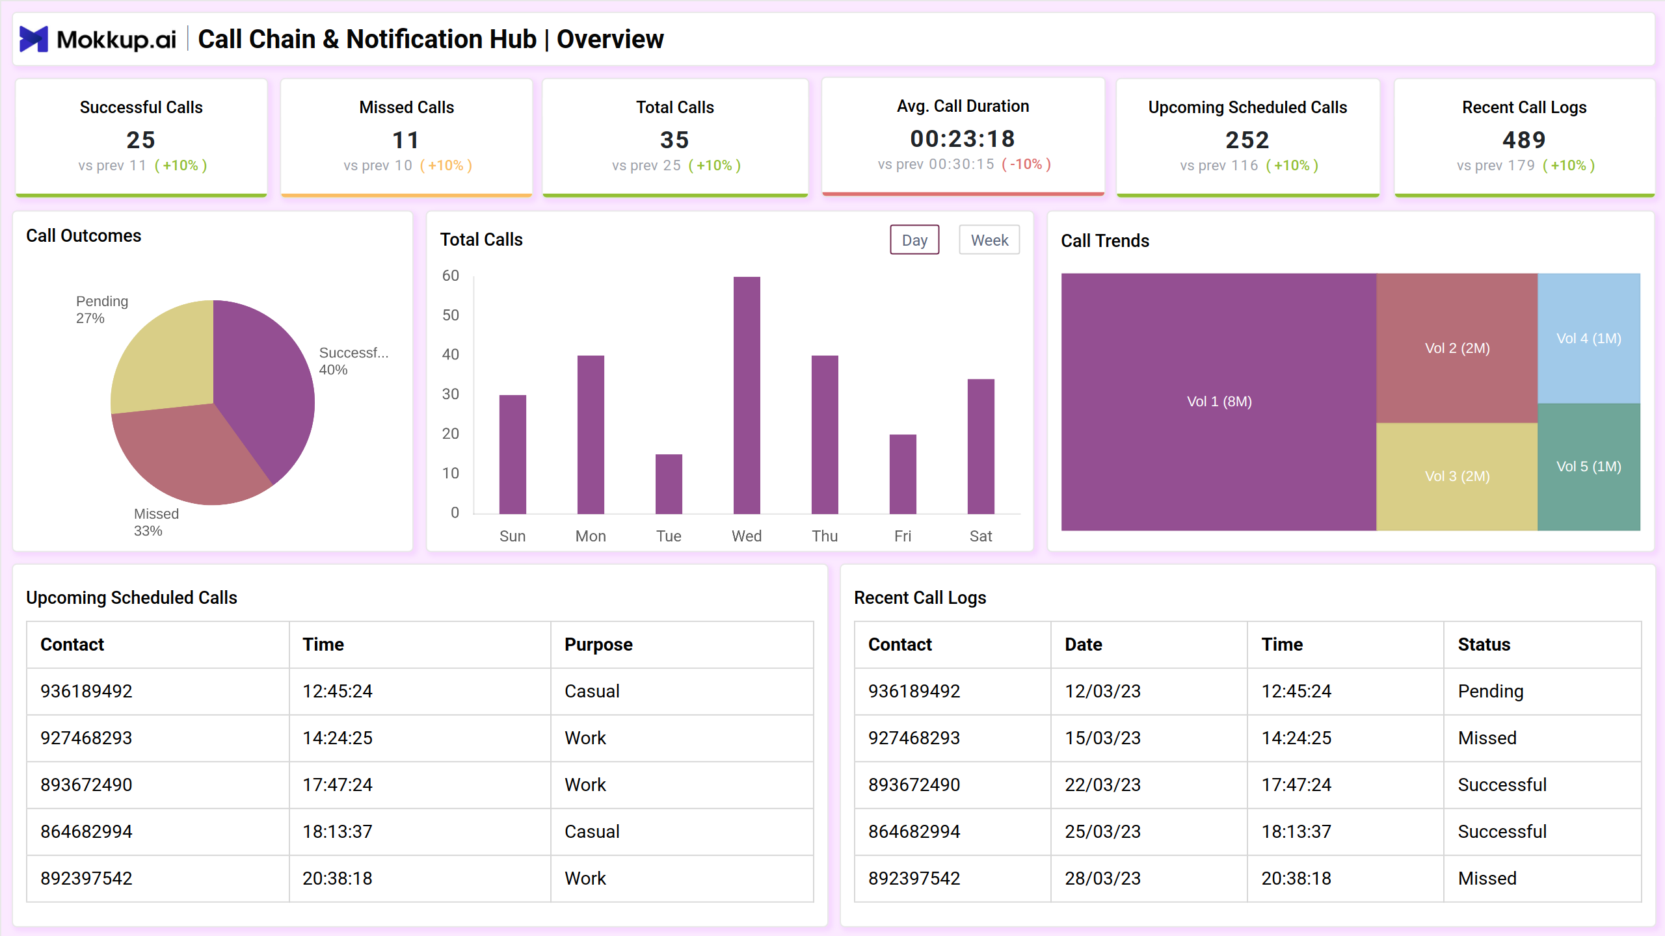Click the Call Trends panel title
1665x936 pixels.
1105,240
